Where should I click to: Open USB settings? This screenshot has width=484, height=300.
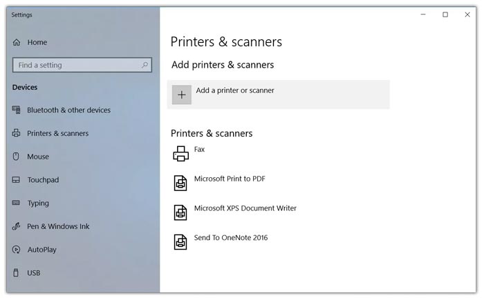pos(34,273)
